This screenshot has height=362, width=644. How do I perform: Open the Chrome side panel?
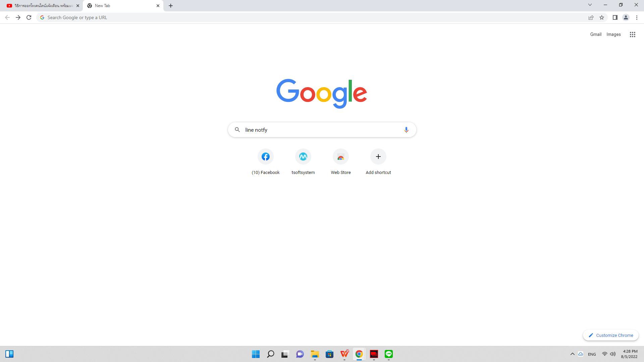tap(615, 17)
